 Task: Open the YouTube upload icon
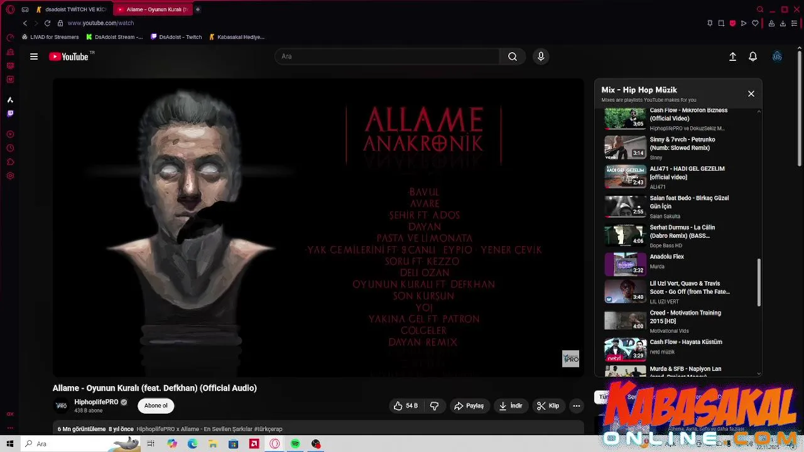tap(732, 56)
